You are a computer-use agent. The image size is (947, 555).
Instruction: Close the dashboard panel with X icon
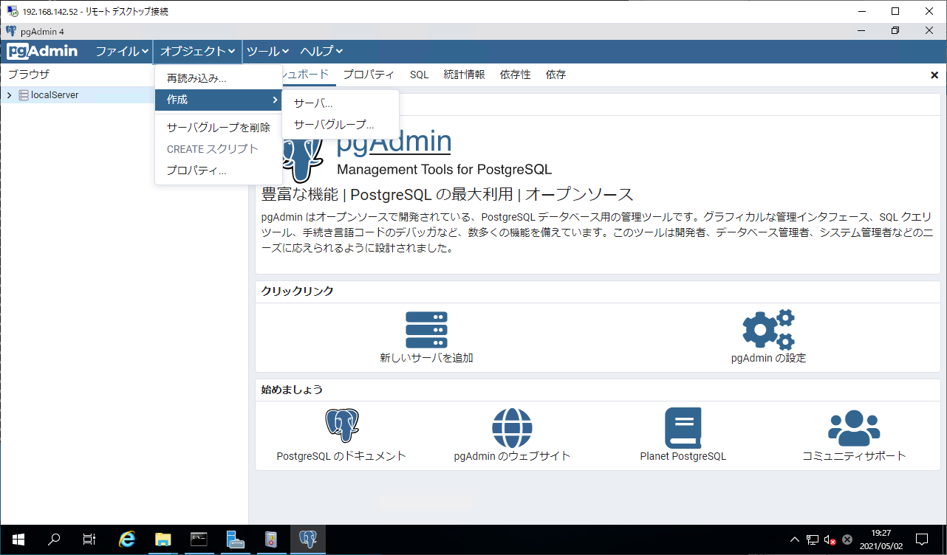click(934, 75)
